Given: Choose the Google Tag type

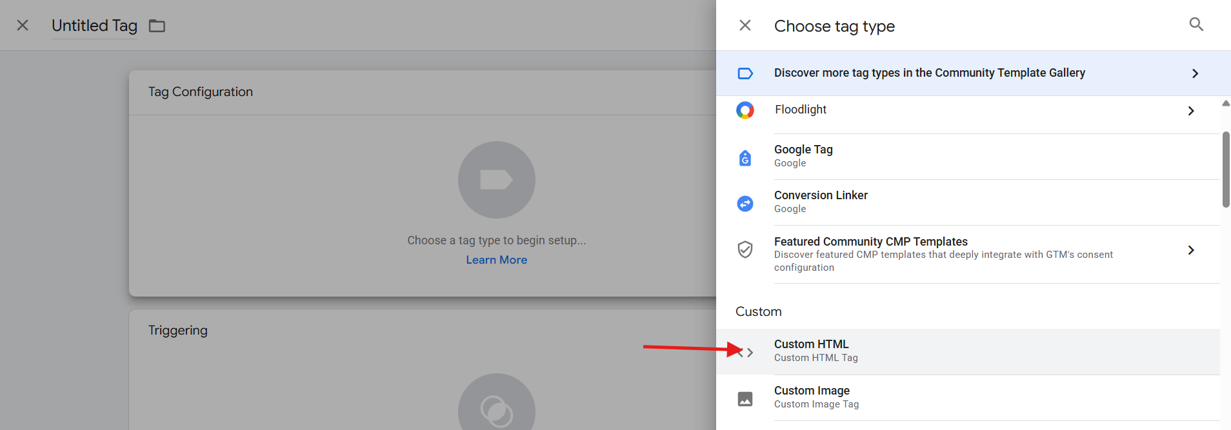Looking at the screenshot, I should click(968, 157).
